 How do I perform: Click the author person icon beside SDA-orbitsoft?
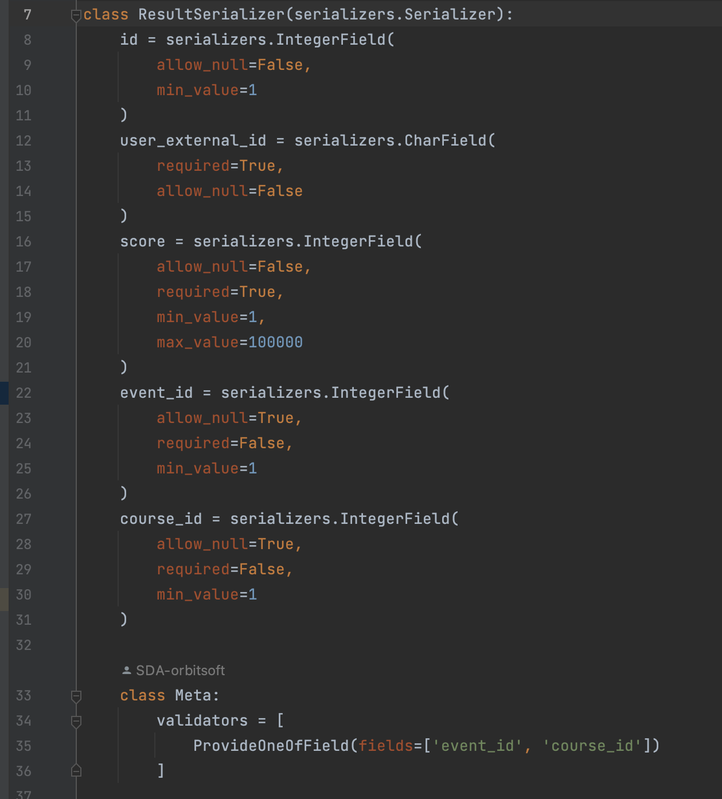point(127,670)
